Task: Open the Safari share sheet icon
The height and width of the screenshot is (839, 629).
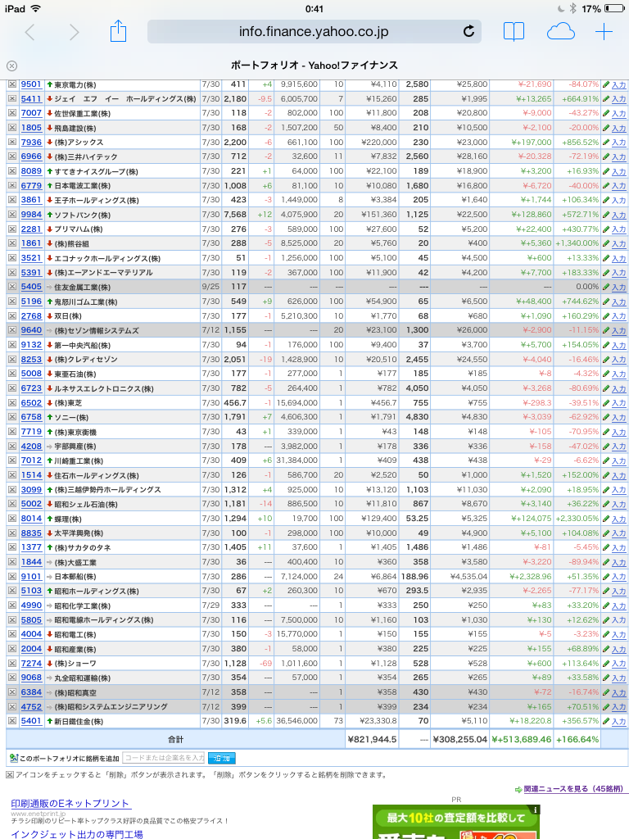Action: coord(118,30)
